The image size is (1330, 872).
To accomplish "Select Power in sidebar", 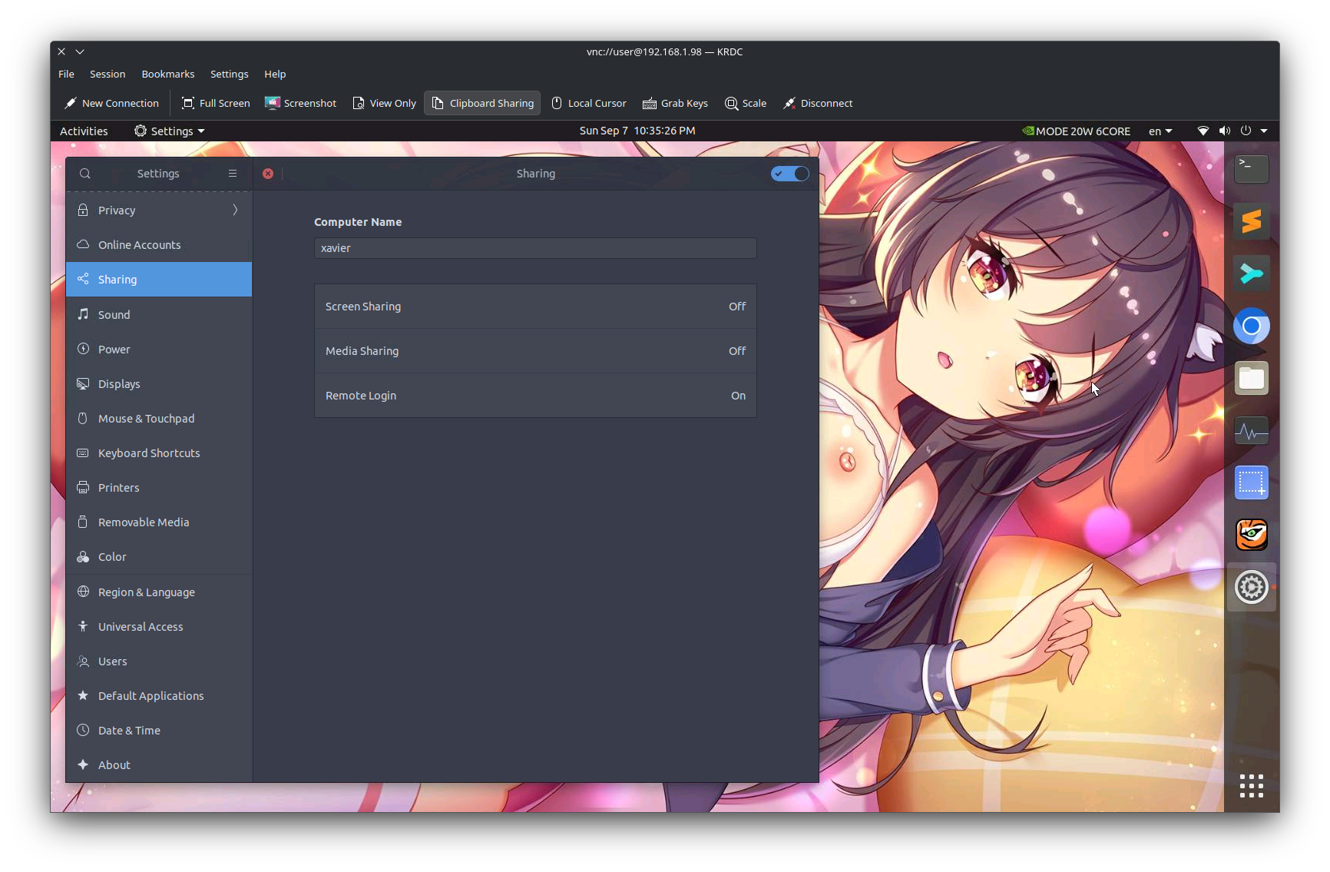I will click(159, 349).
